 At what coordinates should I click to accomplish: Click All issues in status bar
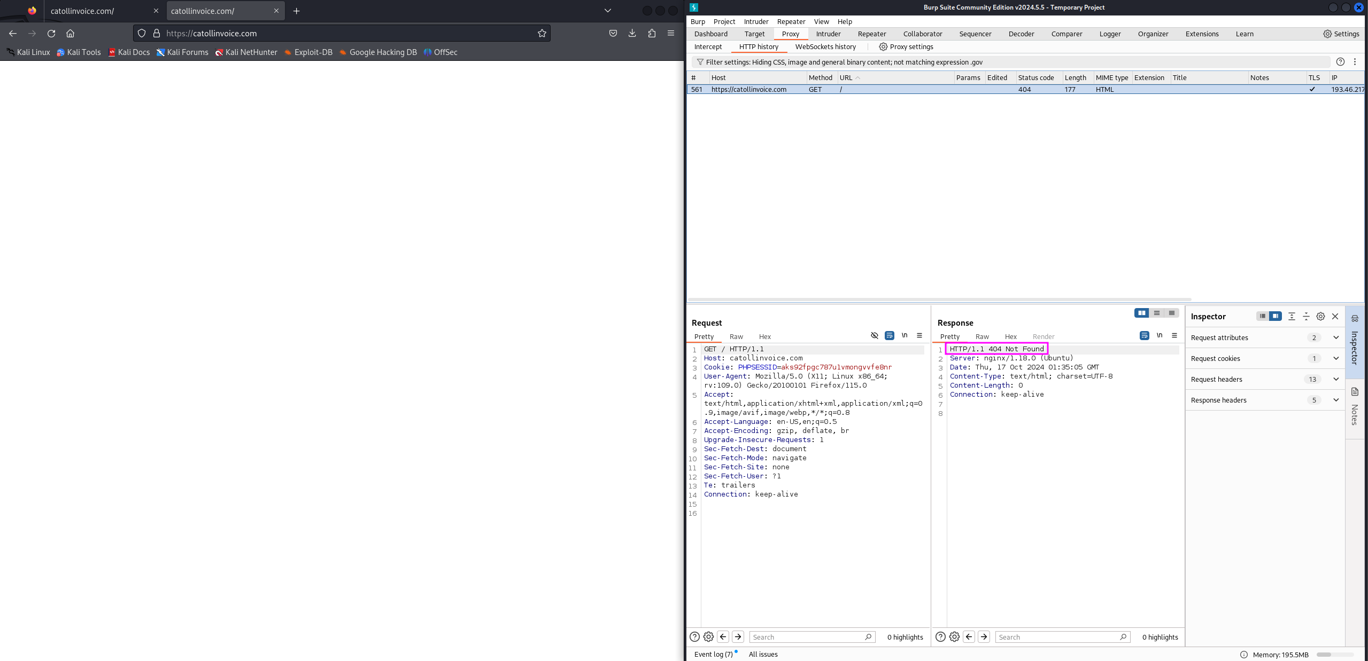[763, 654]
